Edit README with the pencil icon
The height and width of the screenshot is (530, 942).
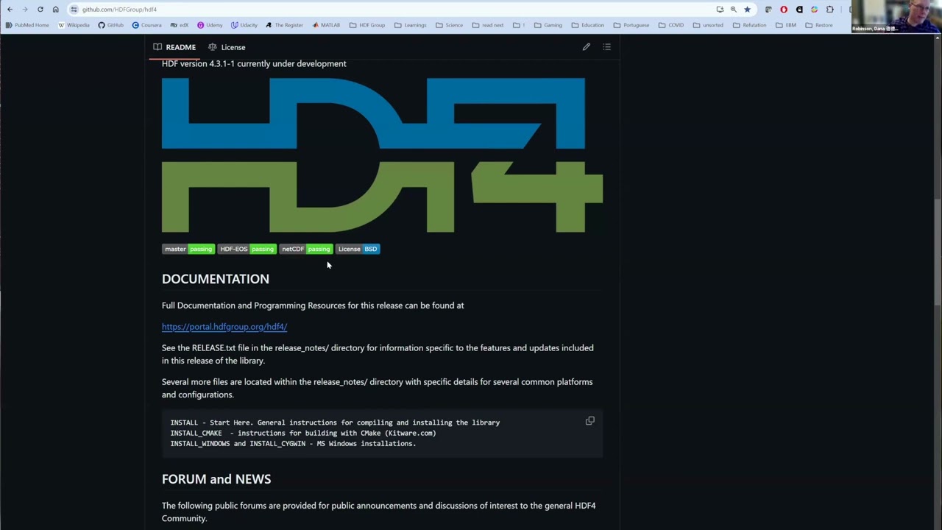point(587,47)
